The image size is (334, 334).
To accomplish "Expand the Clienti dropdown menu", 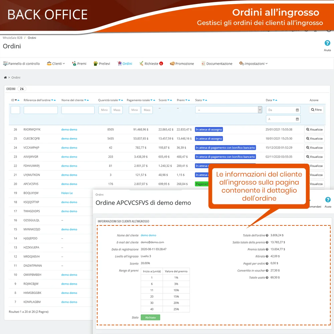I will 56,63.
